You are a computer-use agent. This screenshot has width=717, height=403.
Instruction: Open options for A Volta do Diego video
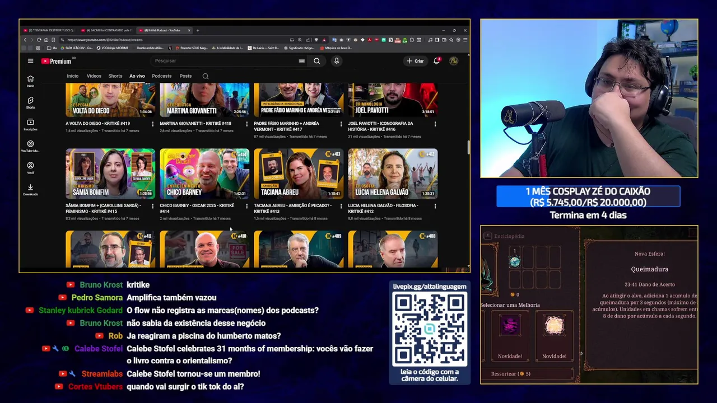click(152, 124)
